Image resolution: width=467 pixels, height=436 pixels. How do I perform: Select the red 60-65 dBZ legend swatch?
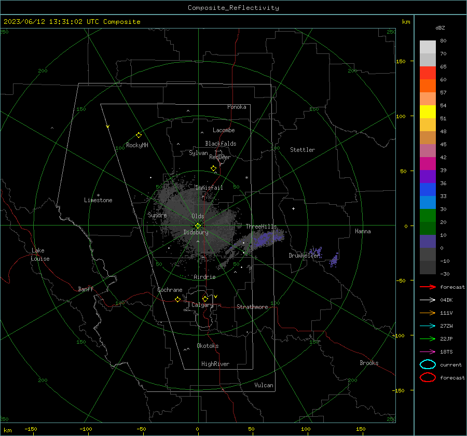(x=428, y=73)
